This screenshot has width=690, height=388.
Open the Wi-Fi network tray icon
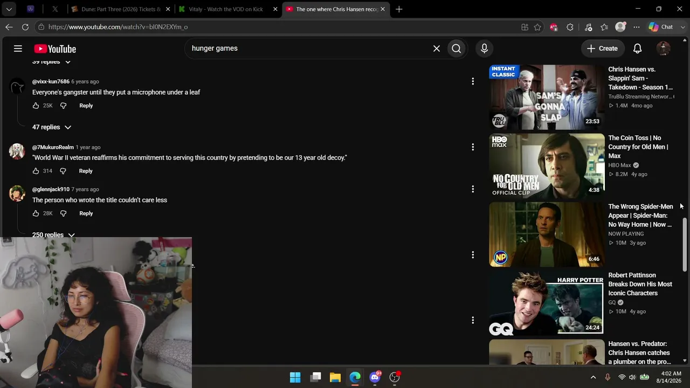[x=622, y=377]
